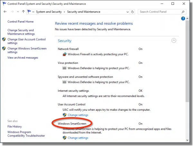Click the Windows Firewall brick wall icon

click(65, 54)
